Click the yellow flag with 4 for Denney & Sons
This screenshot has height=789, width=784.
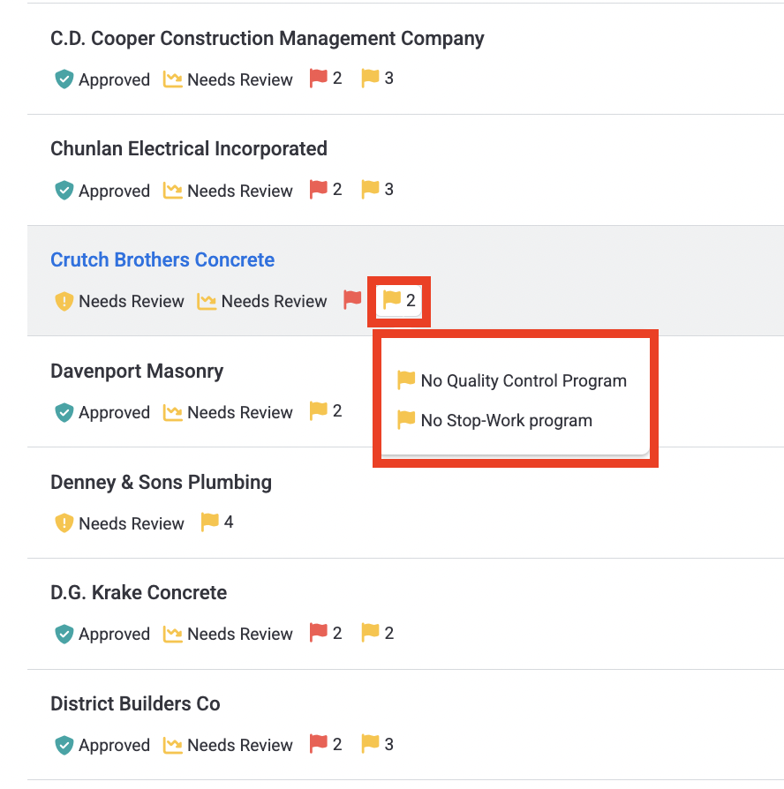pos(217,522)
